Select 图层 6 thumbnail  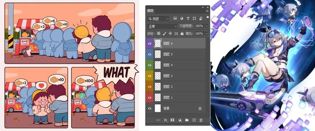(x=158, y=43)
